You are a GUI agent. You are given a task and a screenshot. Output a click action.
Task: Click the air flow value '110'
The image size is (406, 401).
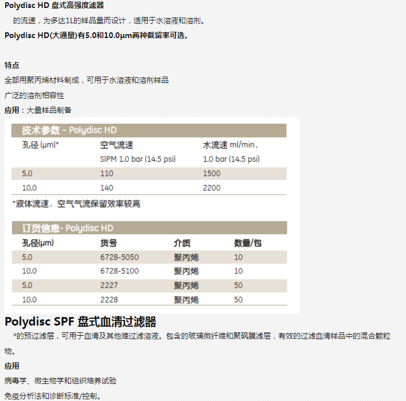(106, 173)
